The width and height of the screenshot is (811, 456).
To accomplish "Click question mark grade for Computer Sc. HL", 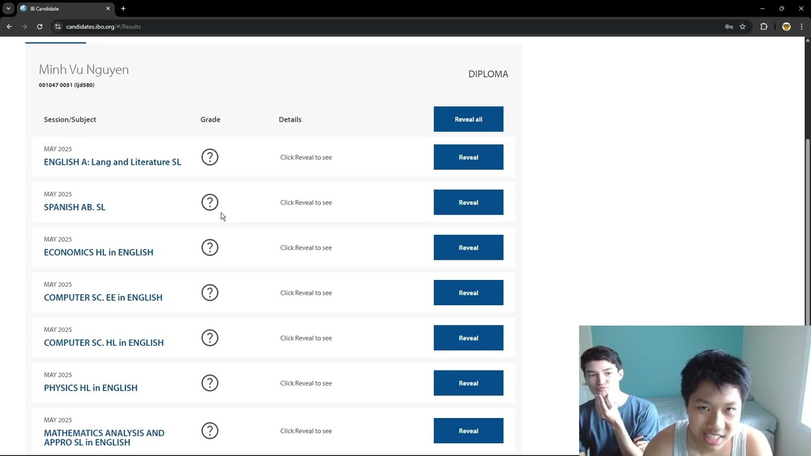I will click(210, 338).
